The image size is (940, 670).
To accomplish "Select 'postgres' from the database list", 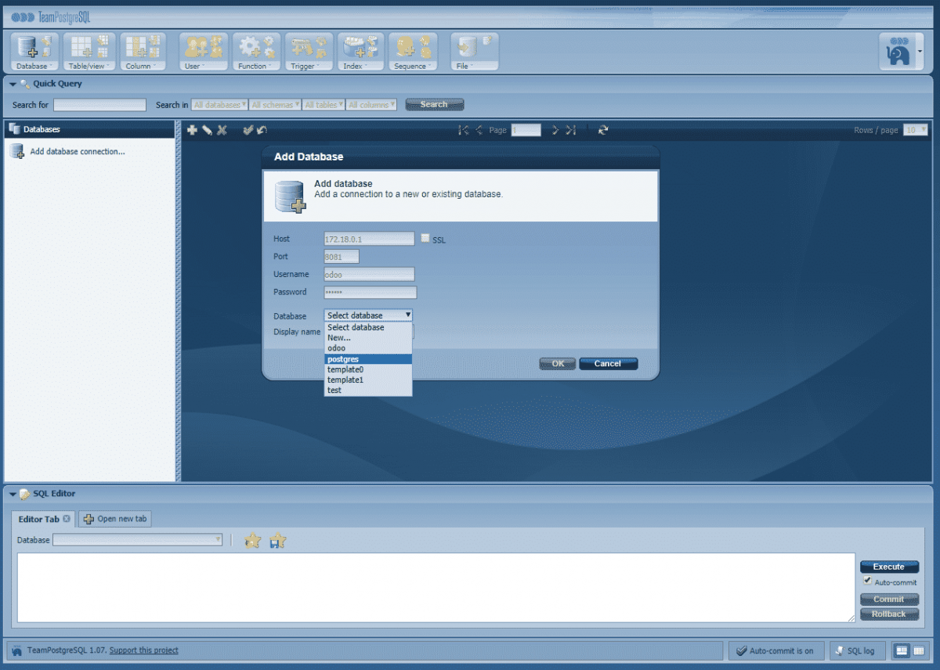I will [x=368, y=359].
